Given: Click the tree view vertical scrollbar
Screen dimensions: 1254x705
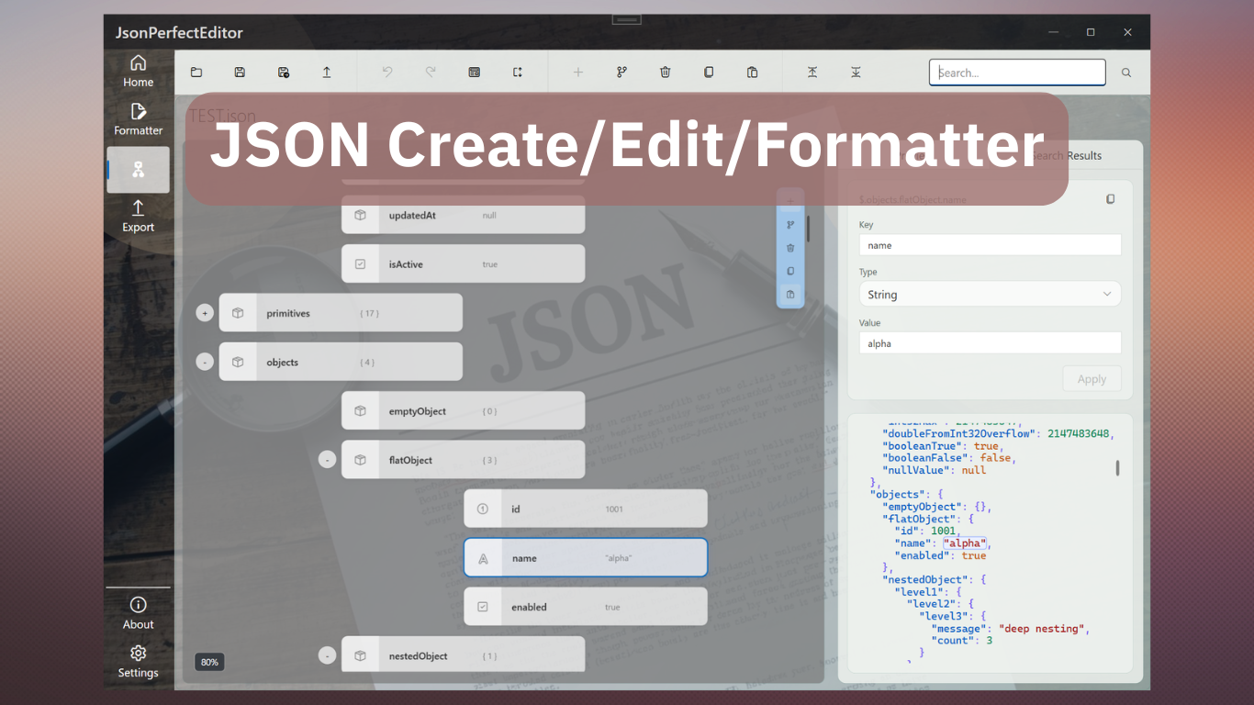Looking at the screenshot, I should (808, 228).
